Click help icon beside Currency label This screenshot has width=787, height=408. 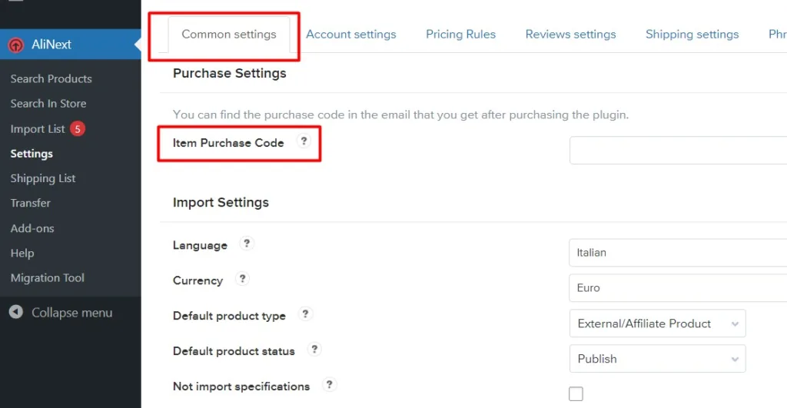242,279
